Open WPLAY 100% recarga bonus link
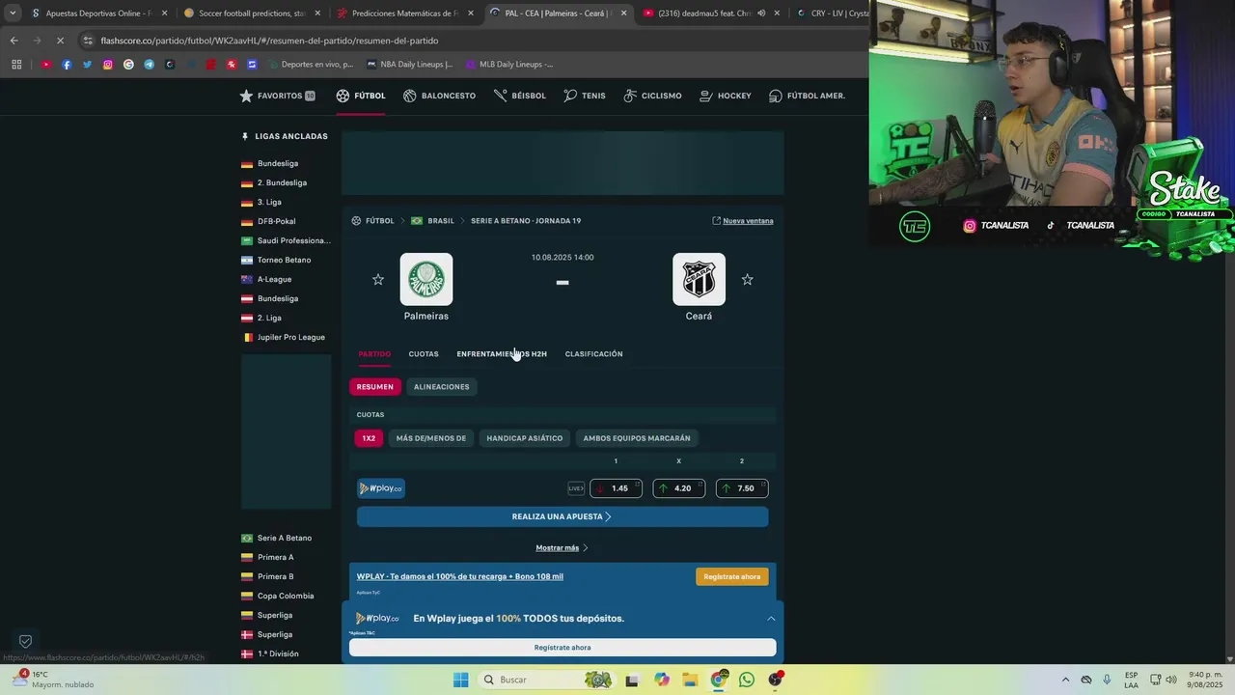This screenshot has width=1235, height=695. coord(460,577)
